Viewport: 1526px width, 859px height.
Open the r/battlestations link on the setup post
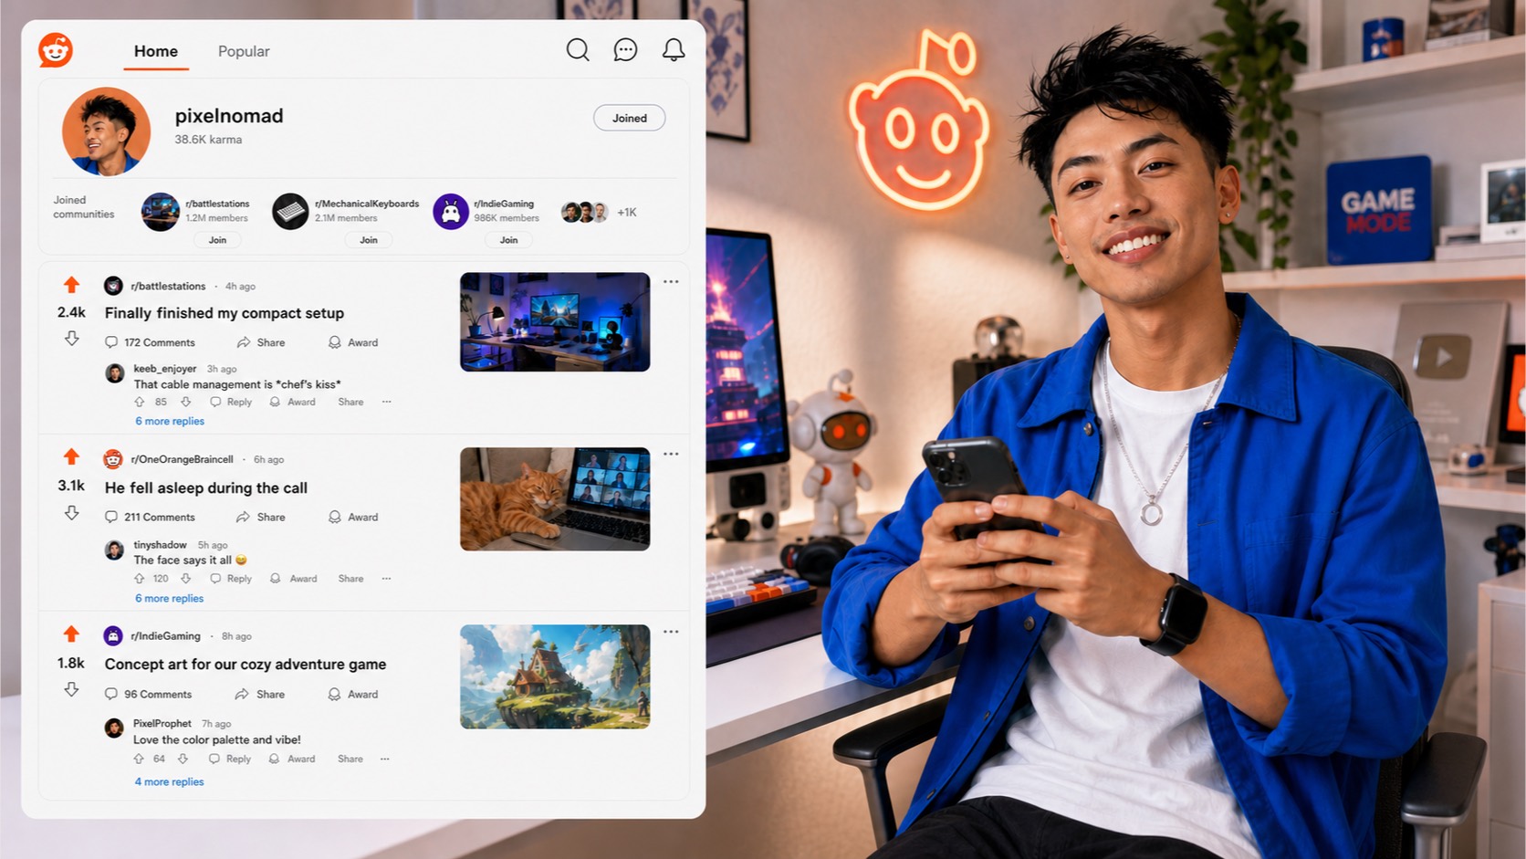168,286
